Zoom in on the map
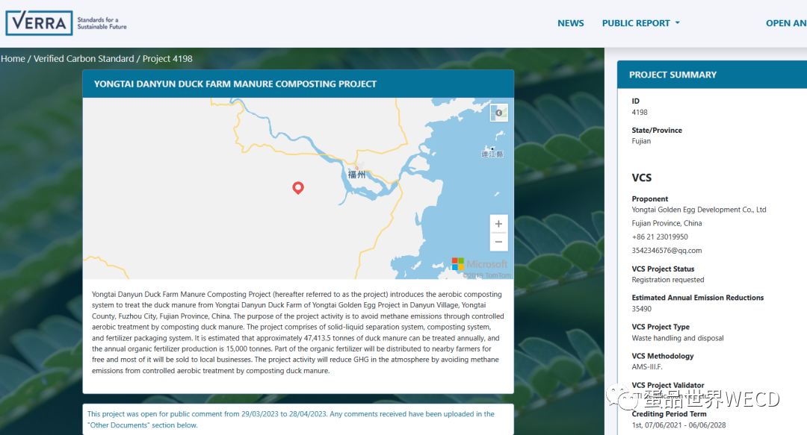The image size is (807, 435). coord(498,224)
